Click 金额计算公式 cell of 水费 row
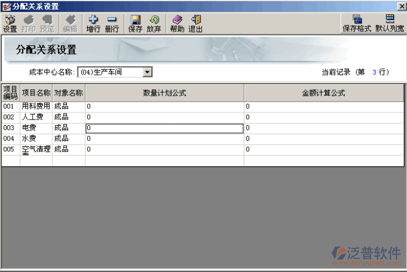This screenshot has height=272, width=407. 324,139
